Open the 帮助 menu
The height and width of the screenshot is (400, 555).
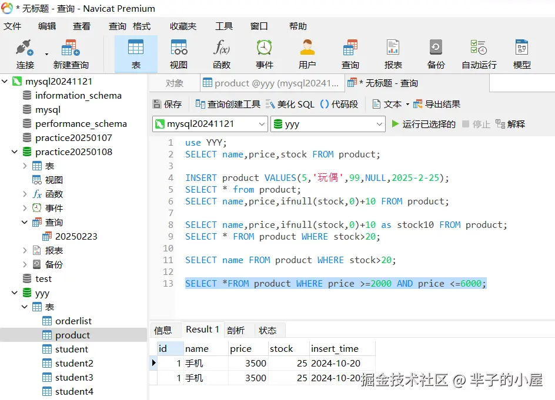[297, 26]
